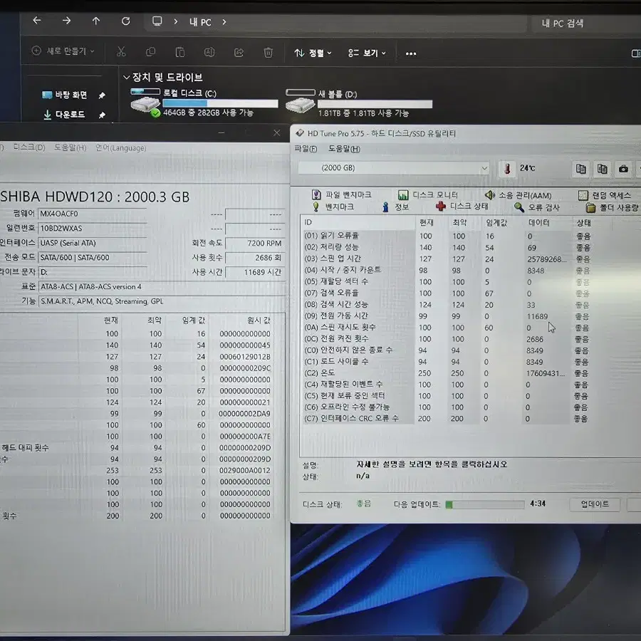Close the left disk info window
The image size is (641, 641).
277,133
